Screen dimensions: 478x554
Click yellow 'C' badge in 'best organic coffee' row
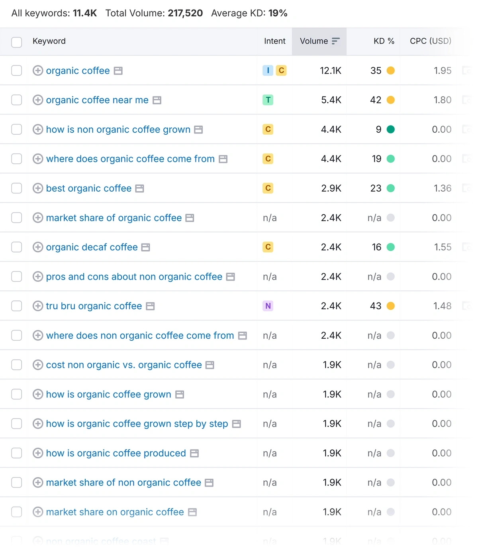(x=268, y=188)
